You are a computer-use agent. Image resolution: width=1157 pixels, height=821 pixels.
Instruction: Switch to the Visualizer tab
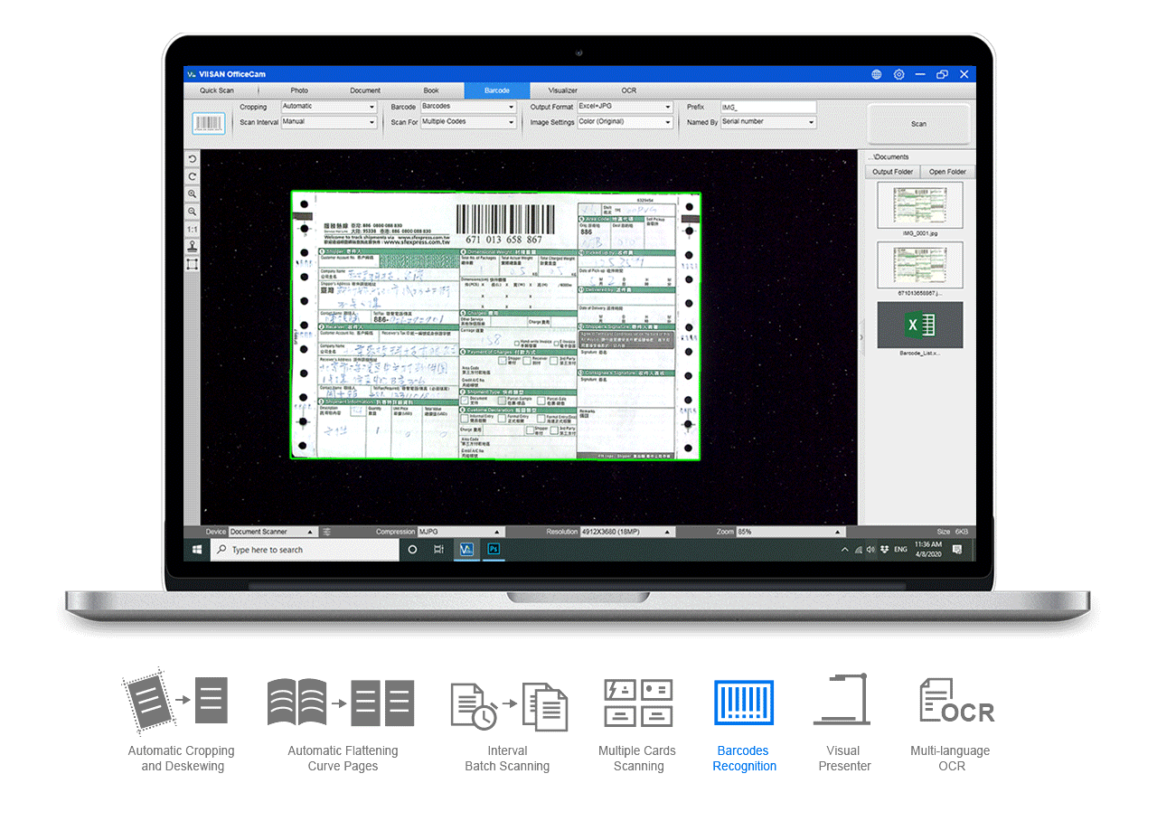(562, 90)
